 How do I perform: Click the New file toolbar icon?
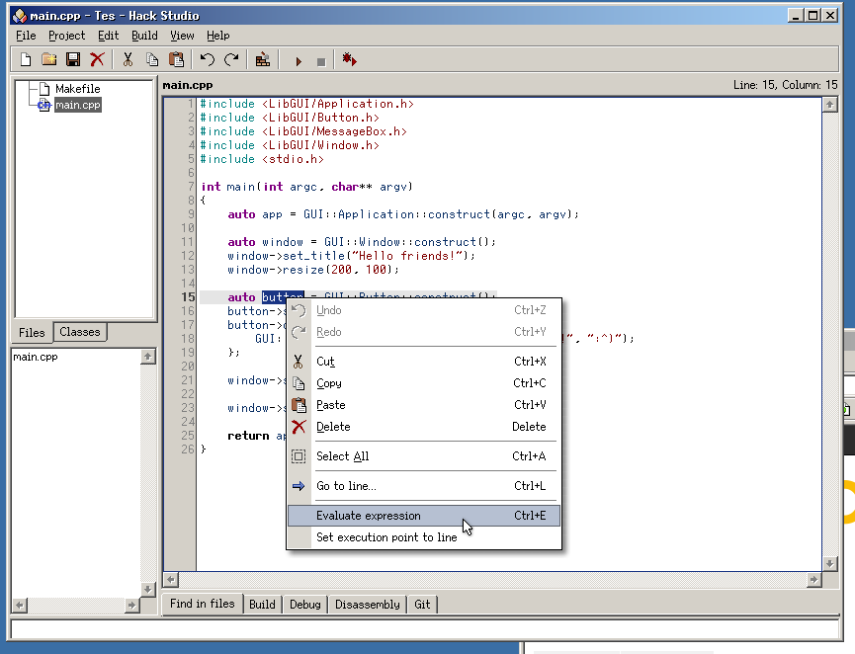coord(26,59)
